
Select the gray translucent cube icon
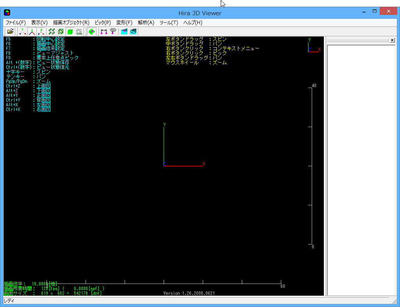(79, 32)
